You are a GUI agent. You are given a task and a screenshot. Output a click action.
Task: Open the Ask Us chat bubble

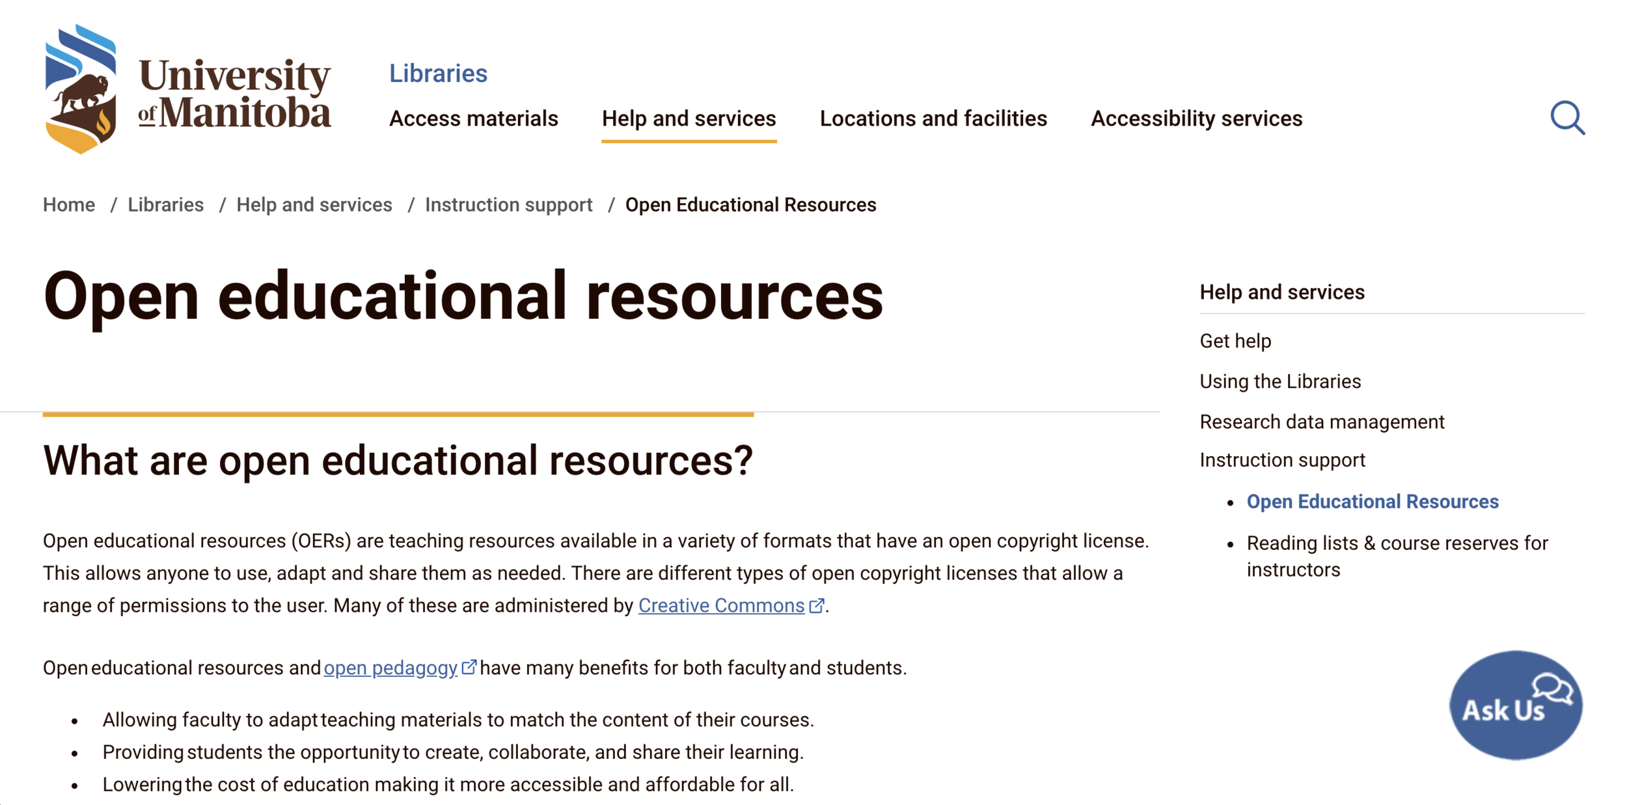tap(1515, 705)
